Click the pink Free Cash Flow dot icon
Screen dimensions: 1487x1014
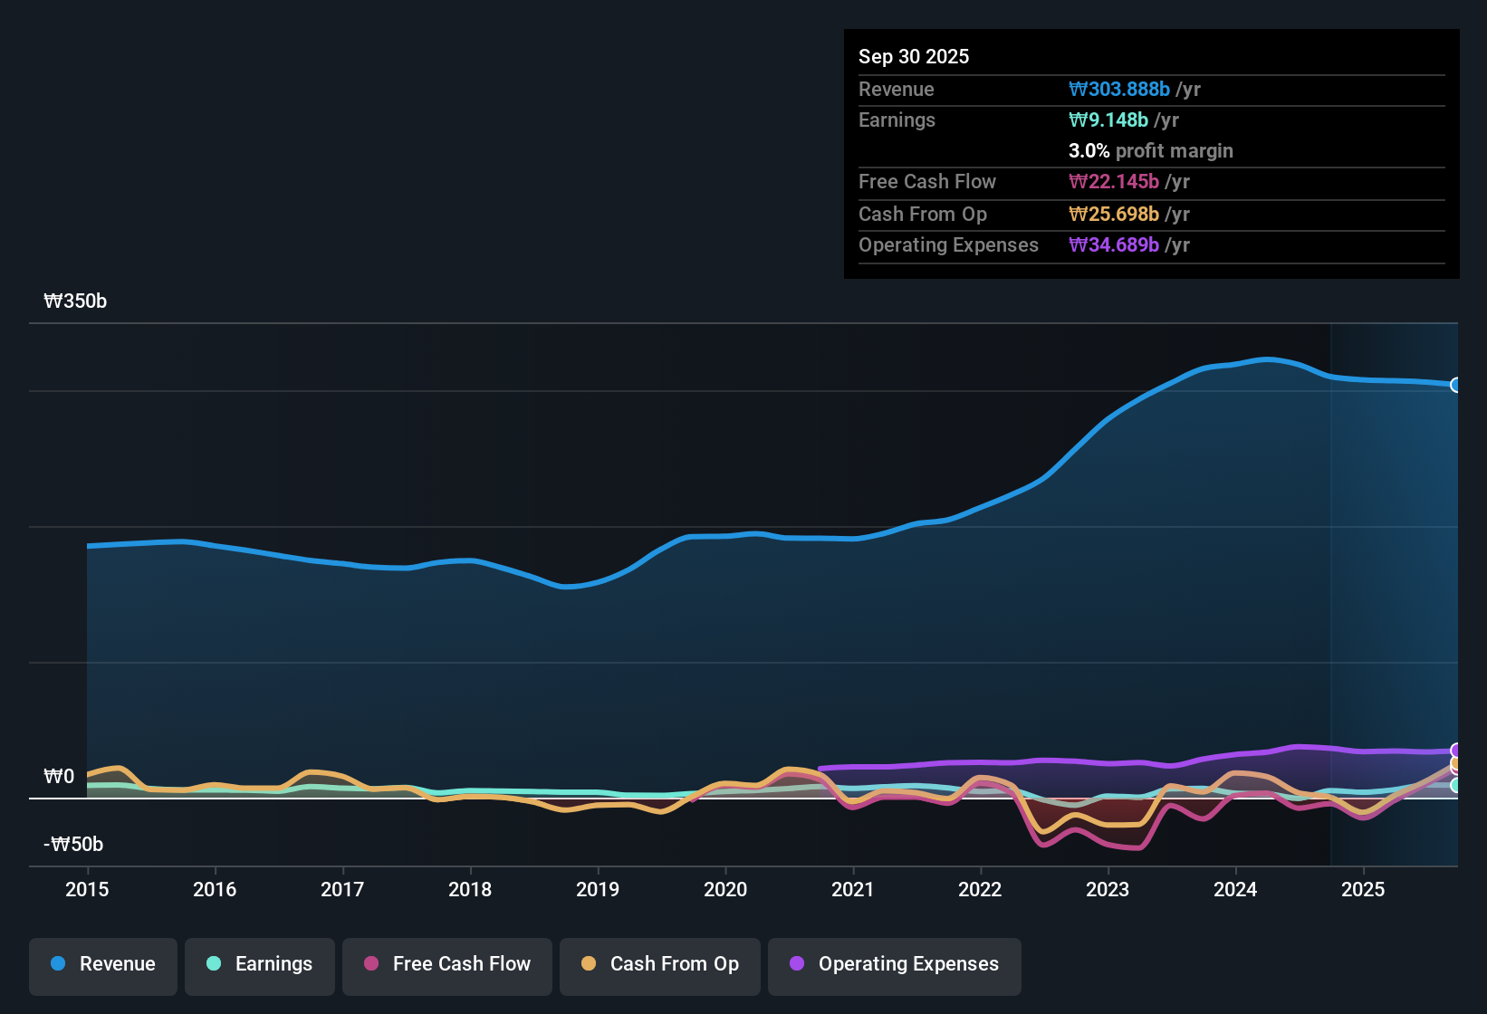tap(370, 964)
